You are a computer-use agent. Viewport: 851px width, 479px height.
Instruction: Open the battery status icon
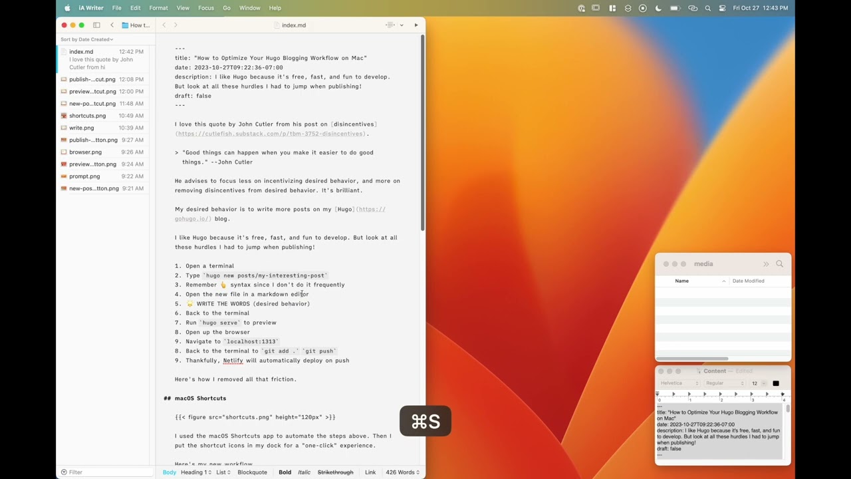(x=675, y=8)
